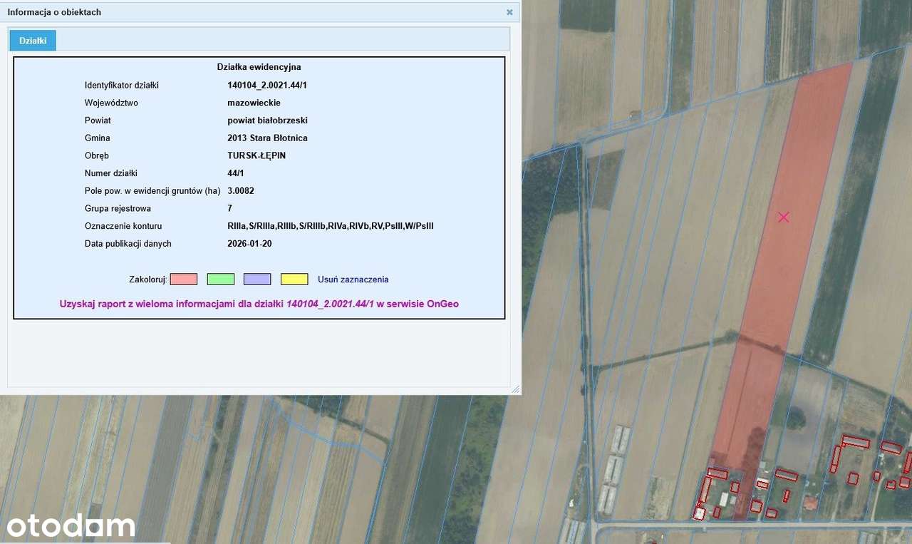Pick the green highlight color swatch
This screenshot has width=912, height=544.
(x=221, y=279)
